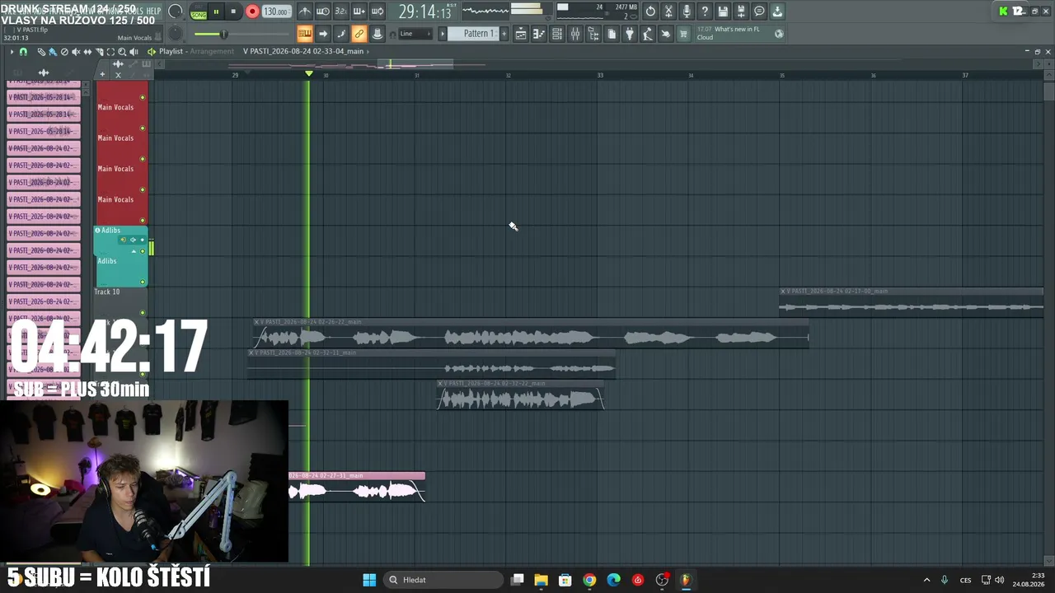Select the pink 02-27-31 main audio clip
The image size is (1055, 593).
[357, 487]
